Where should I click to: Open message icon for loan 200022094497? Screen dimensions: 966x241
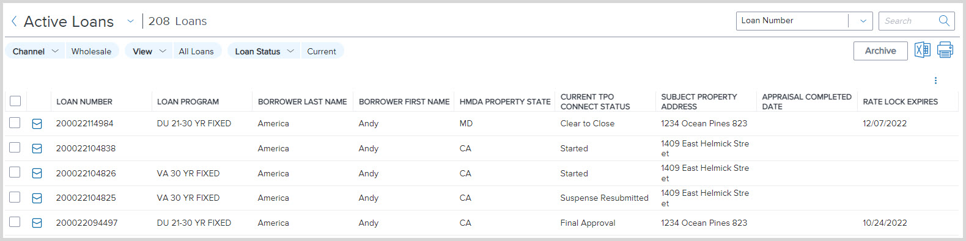click(x=37, y=223)
